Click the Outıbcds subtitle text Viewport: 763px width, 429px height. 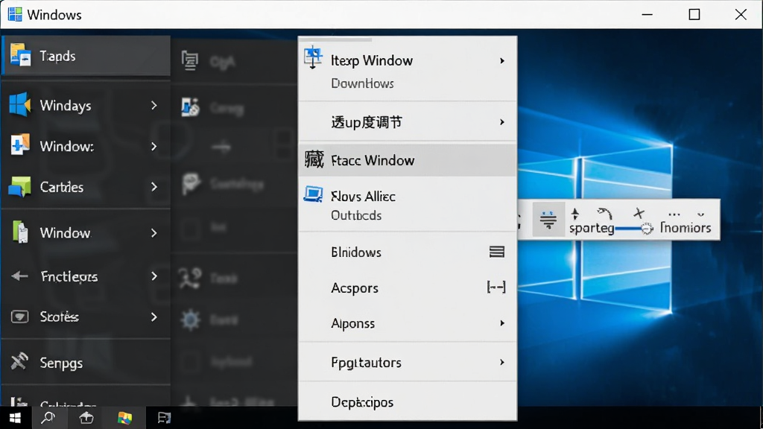(356, 215)
